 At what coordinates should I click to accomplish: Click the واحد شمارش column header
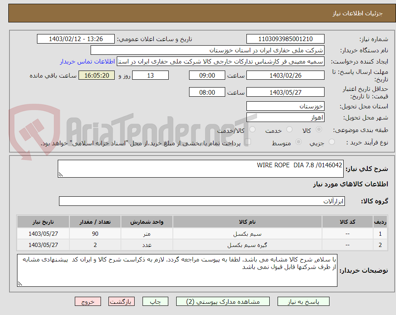tap(147, 222)
